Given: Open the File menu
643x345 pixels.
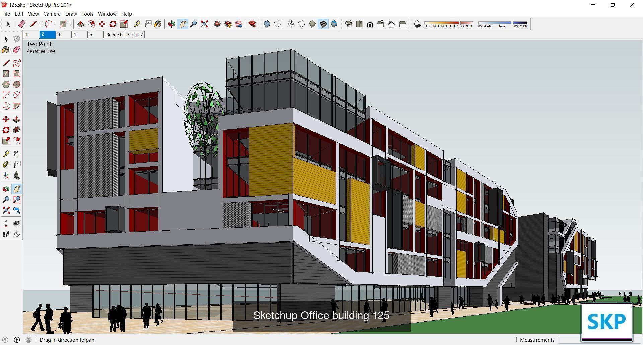Looking at the screenshot, I should click(x=6, y=14).
